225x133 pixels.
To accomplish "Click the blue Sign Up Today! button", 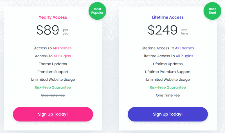I will click(x=168, y=114).
